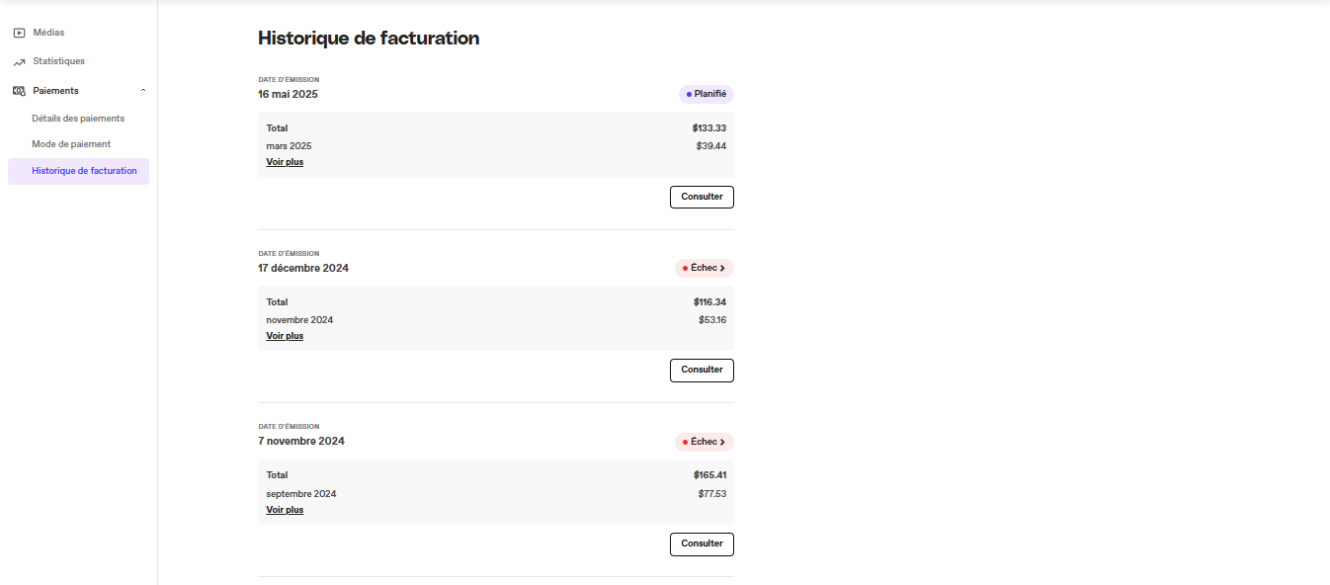Collapse the Paiements section chevron

click(143, 91)
